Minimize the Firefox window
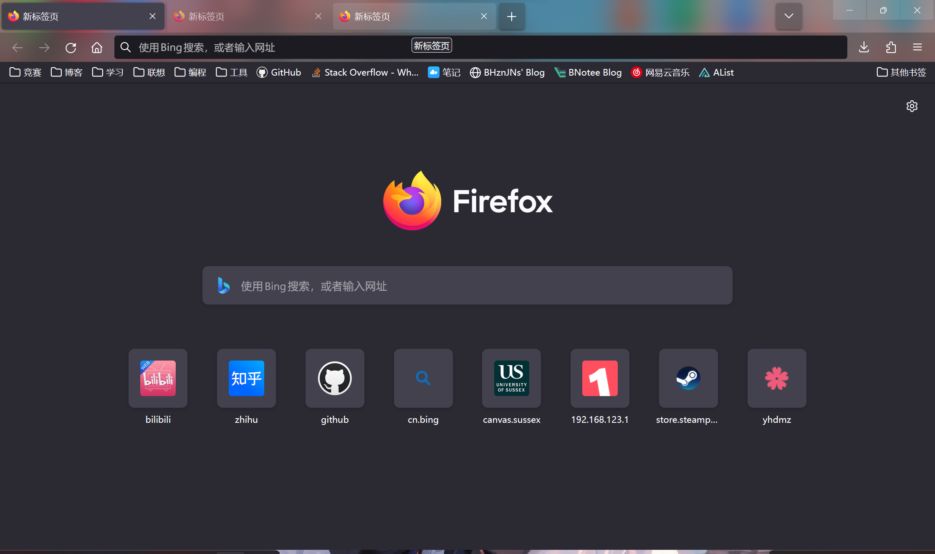 tap(849, 10)
